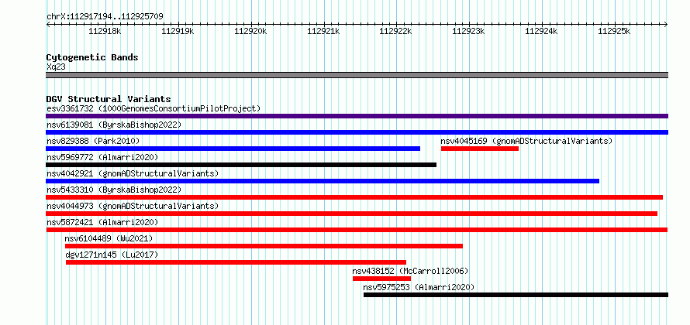
Task: Click the nsv5969772 (Almarri2020) label
Action: pyautogui.click(x=102, y=157)
